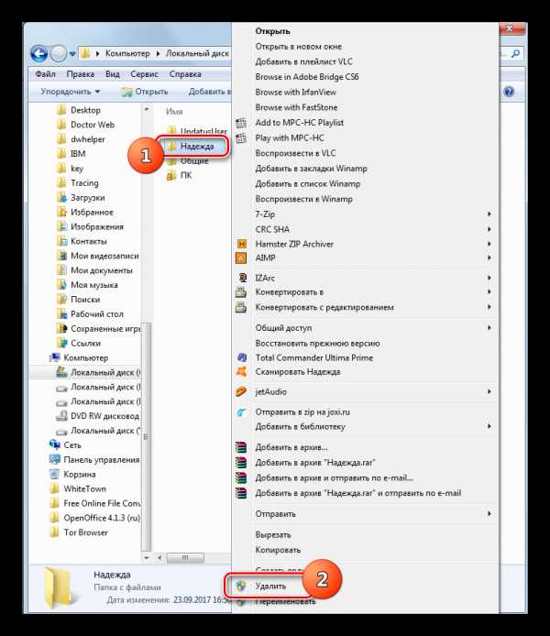This screenshot has width=550, height=636.
Task: Click the Загрузки folder icon
Action: click(x=61, y=198)
